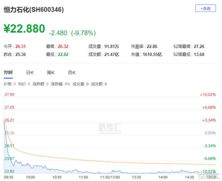This screenshot has width=222, height=181.
Task: Click the 0.00% baseline axis label
Action: click(x=210, y=133)
